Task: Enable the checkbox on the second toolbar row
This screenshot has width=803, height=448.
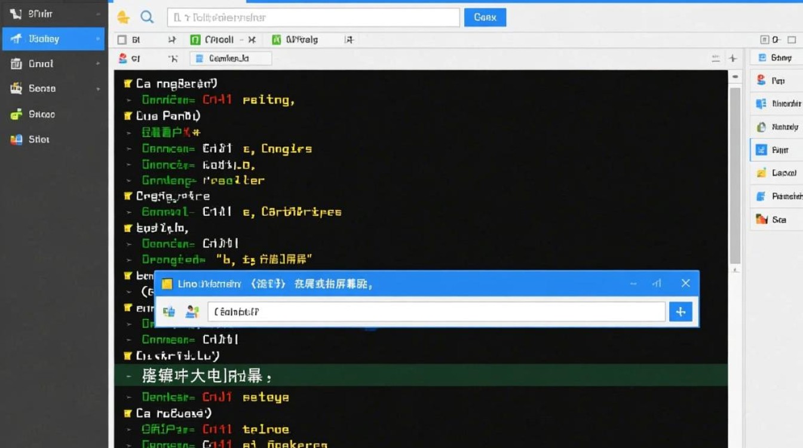Action: [121, 39]
